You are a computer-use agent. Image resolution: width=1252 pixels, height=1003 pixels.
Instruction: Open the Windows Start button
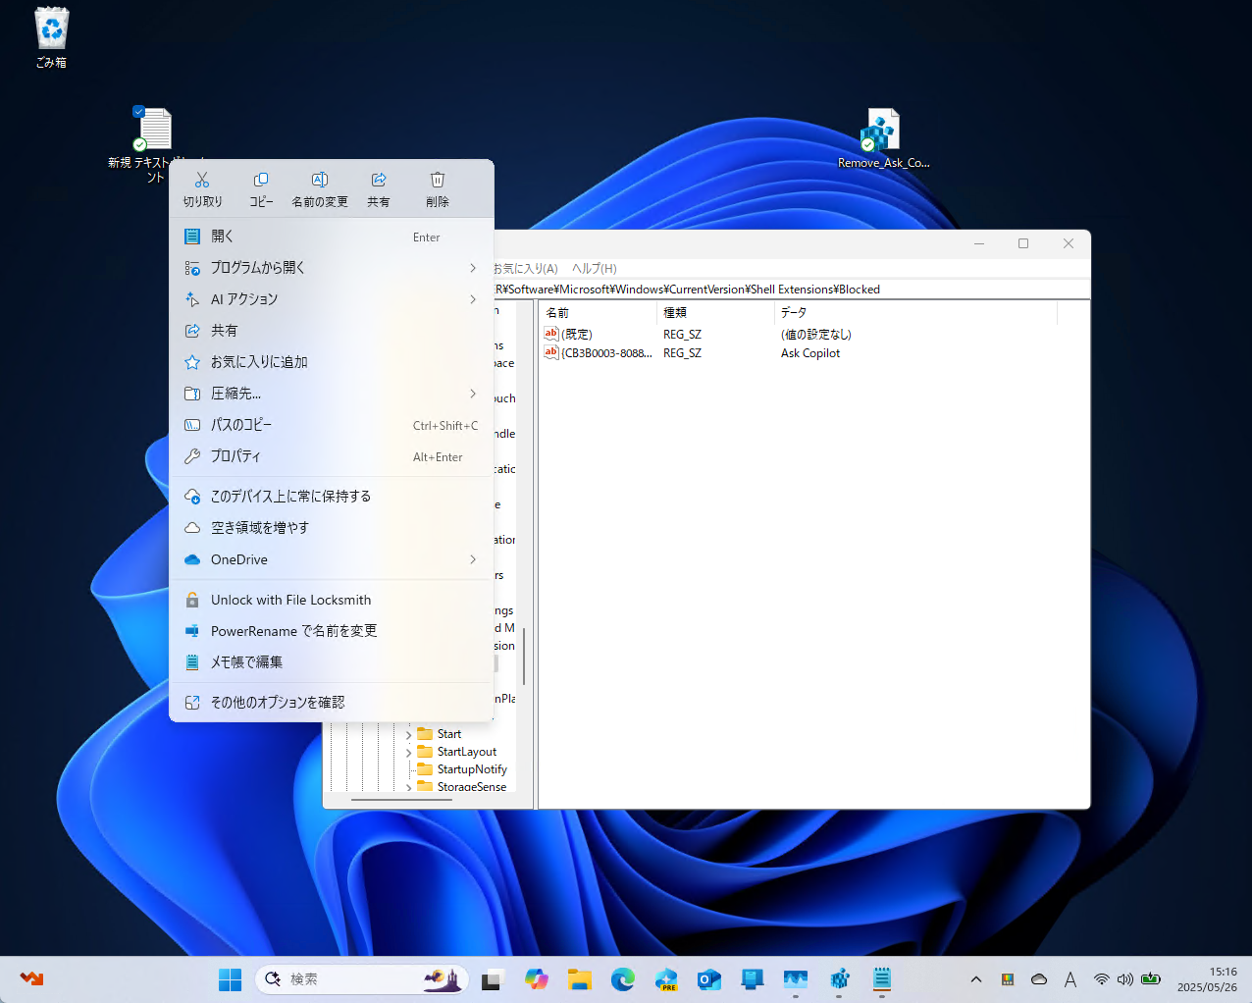(x=230, y=979)
